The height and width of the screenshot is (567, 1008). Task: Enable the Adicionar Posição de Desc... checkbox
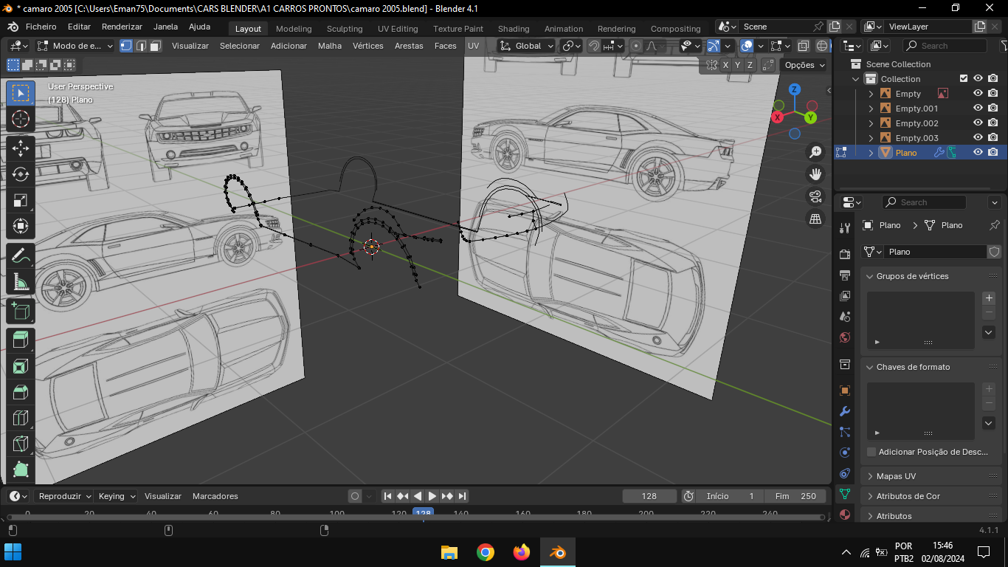click(x=871, y=452)
